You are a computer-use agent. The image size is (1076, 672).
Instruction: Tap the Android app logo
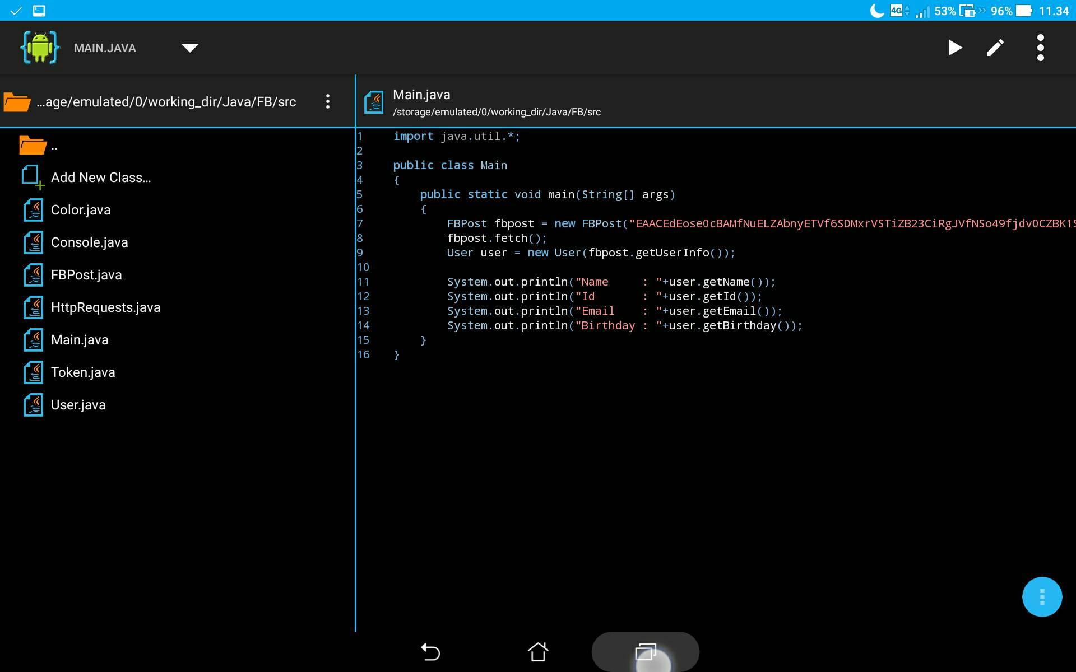40,48
